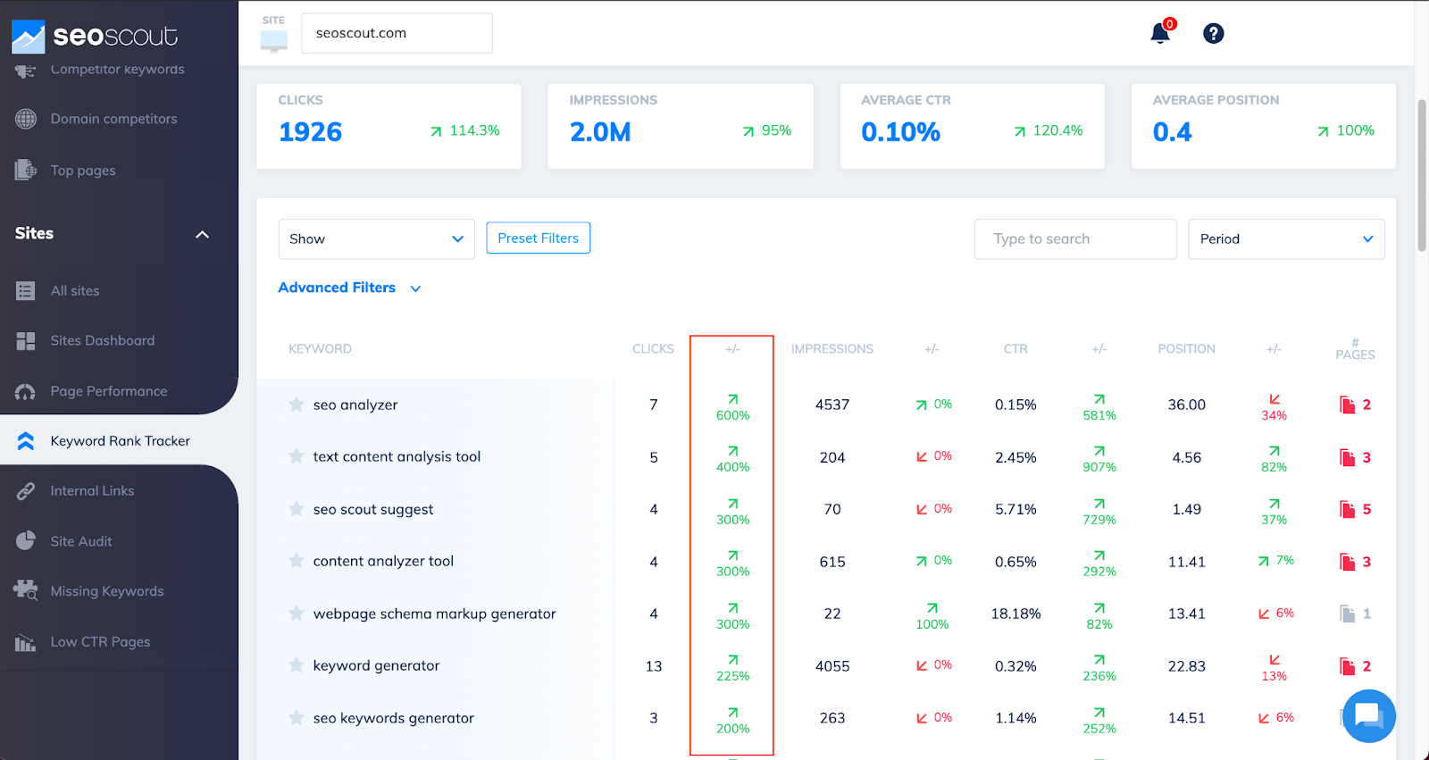Open Page Performance
Image resolution: width=1429 pixels, height=760 pixels.
(109, 391)
